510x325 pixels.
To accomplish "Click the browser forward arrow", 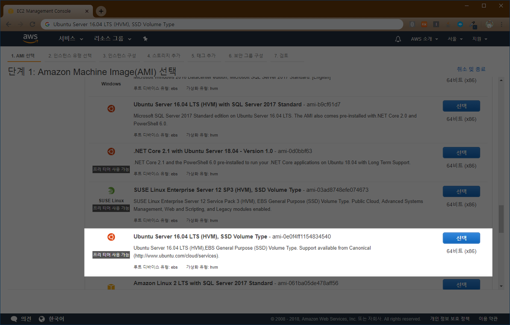I will pyautogui.click(x=20, y=24).
